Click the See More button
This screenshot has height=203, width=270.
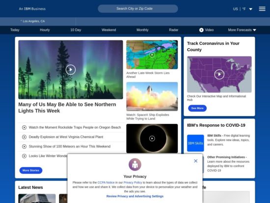197,108
